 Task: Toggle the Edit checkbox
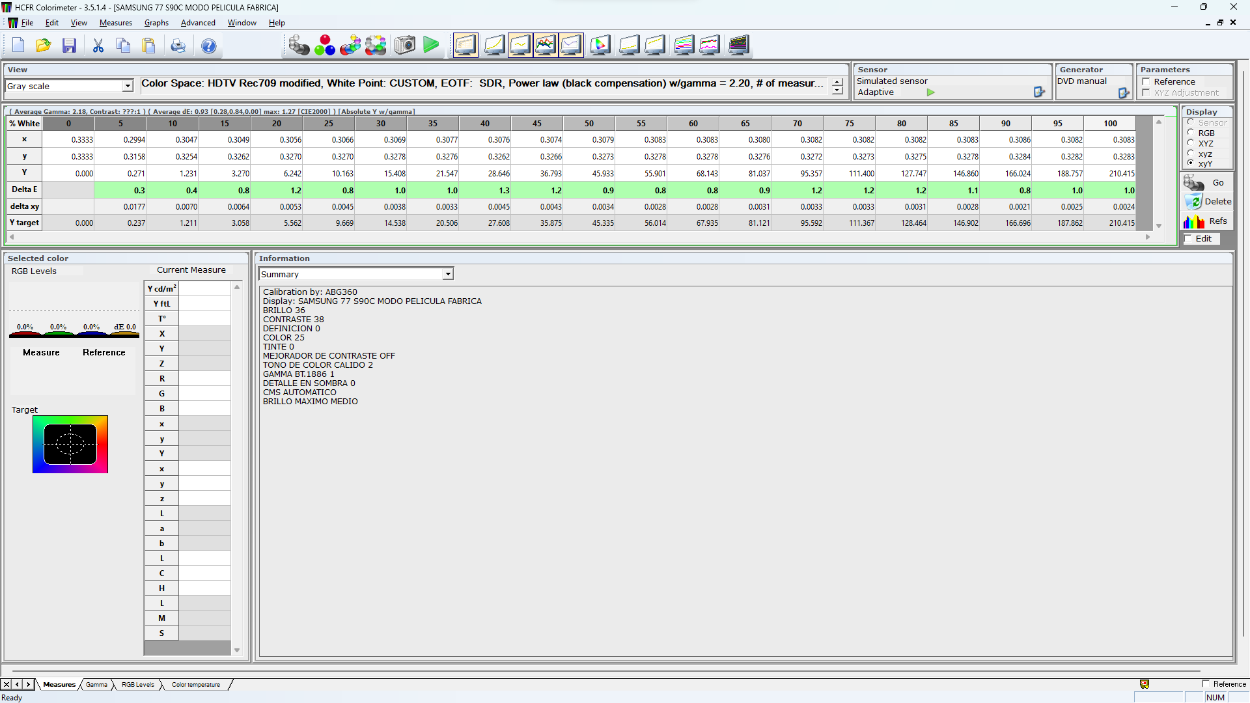[x=1188, y=239]
